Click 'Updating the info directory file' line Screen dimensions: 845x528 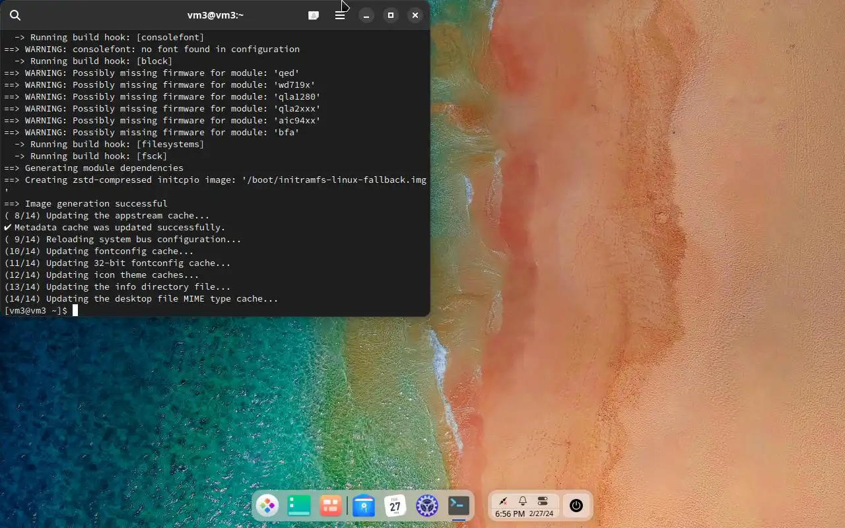click(118, 286)
